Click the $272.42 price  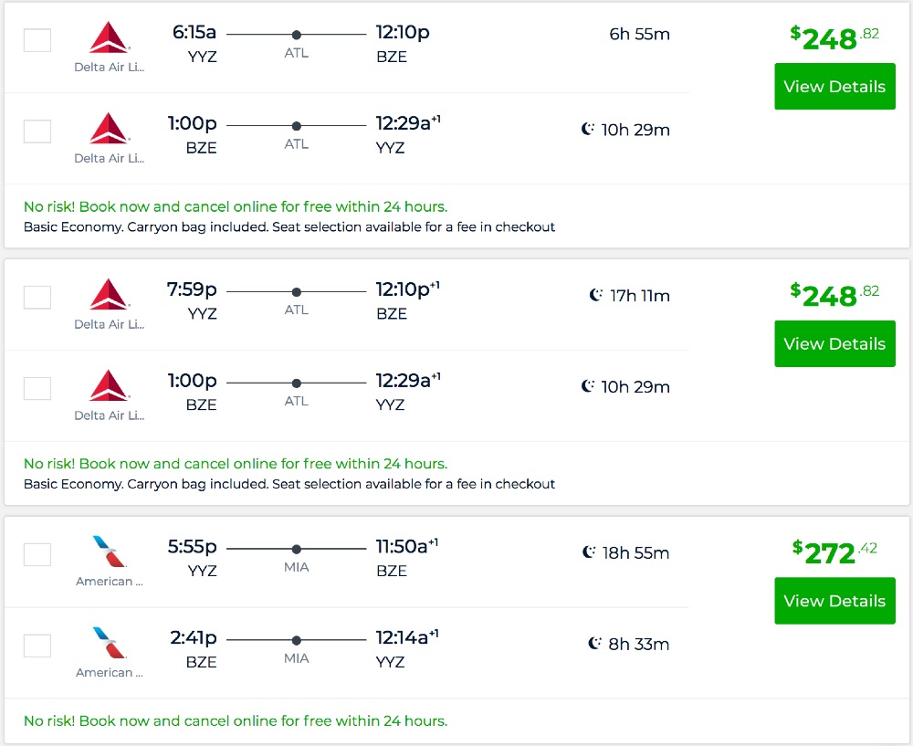point(834,552)
